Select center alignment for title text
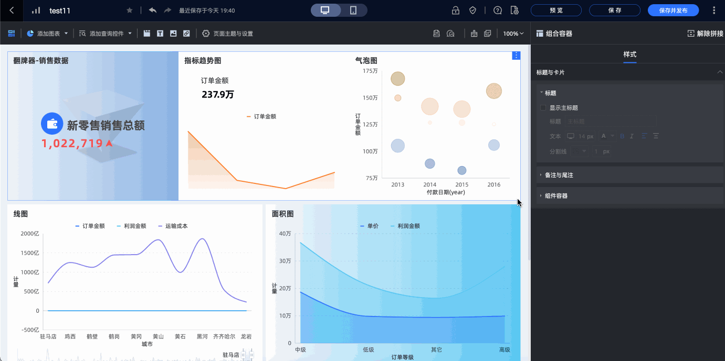 click(656, 136)
